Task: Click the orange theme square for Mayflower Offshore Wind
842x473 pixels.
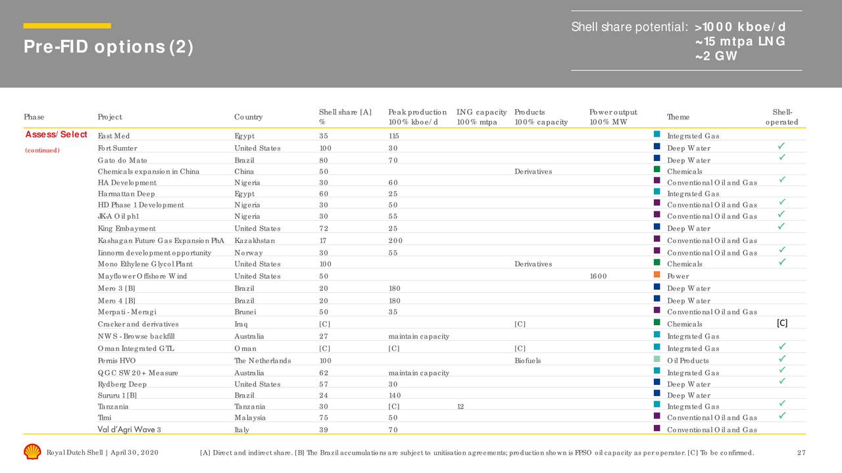Action: coord(657,275)
